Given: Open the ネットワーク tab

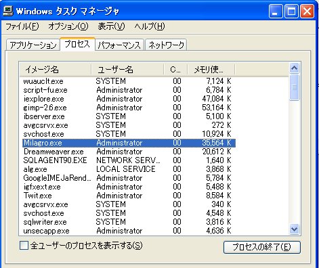Looking at the screenshot, I should click(166, 45).
